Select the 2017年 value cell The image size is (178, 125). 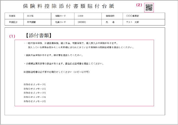[37, 16]
